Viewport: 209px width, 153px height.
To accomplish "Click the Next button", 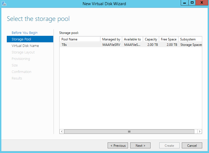I will [140, 146].
